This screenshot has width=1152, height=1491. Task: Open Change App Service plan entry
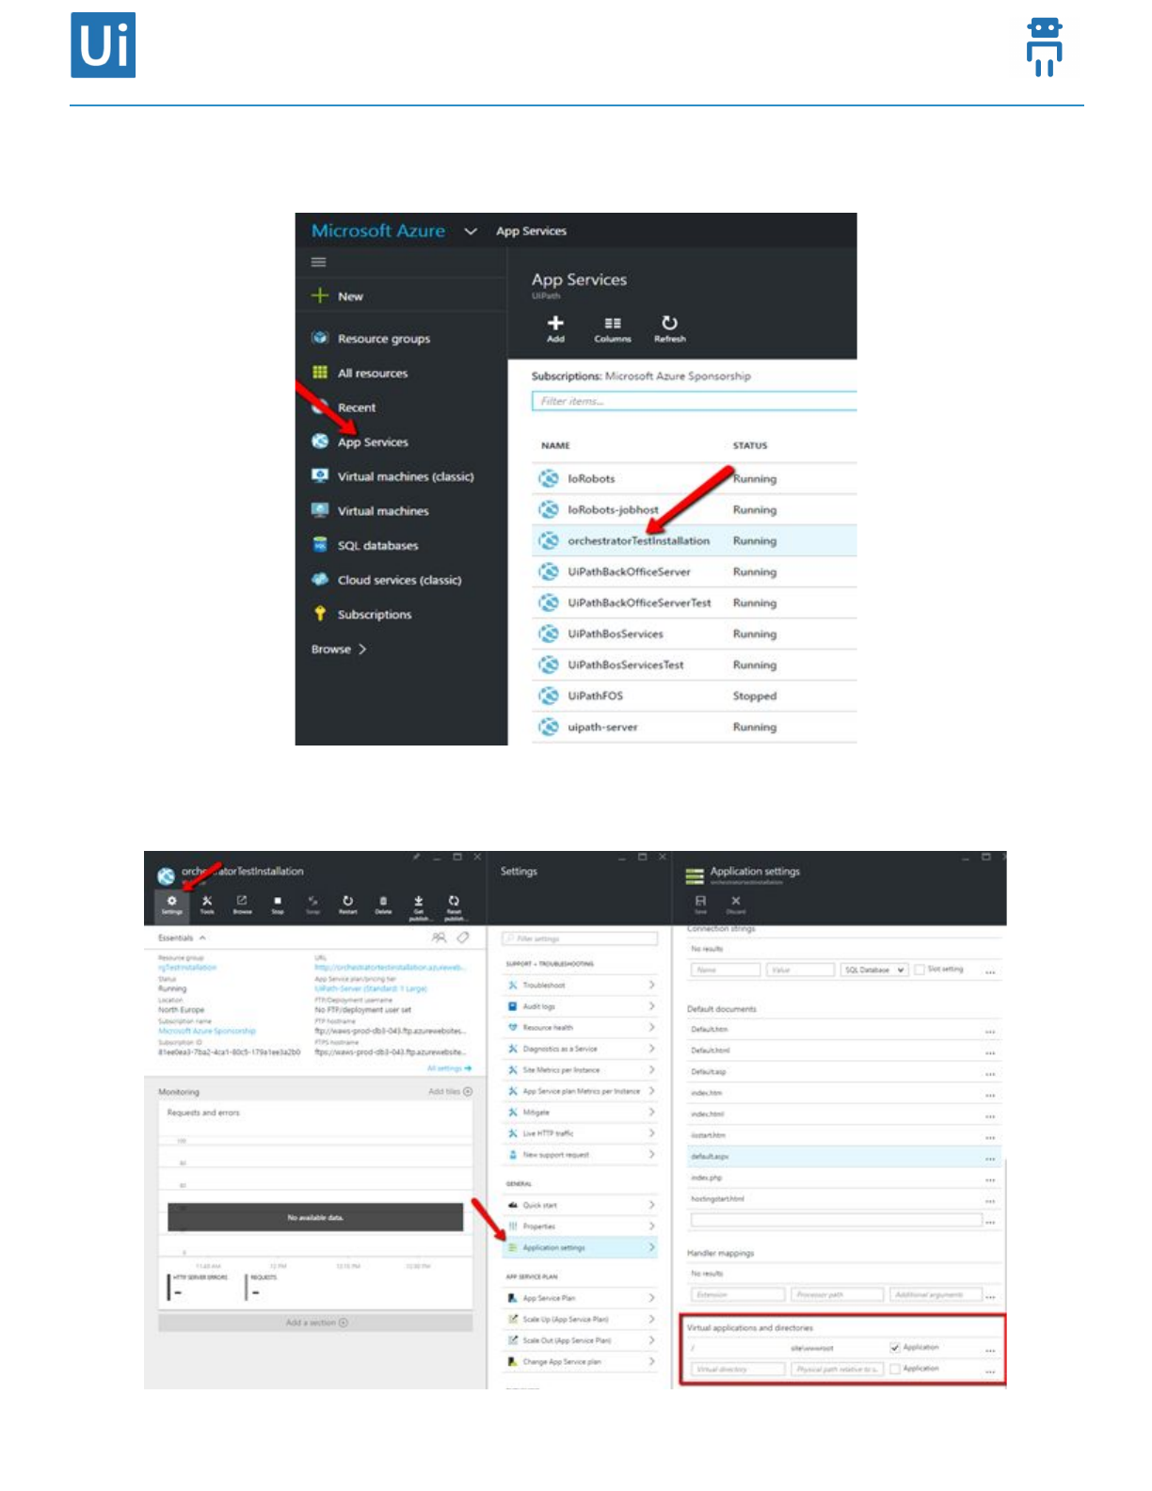point(580,1361)
